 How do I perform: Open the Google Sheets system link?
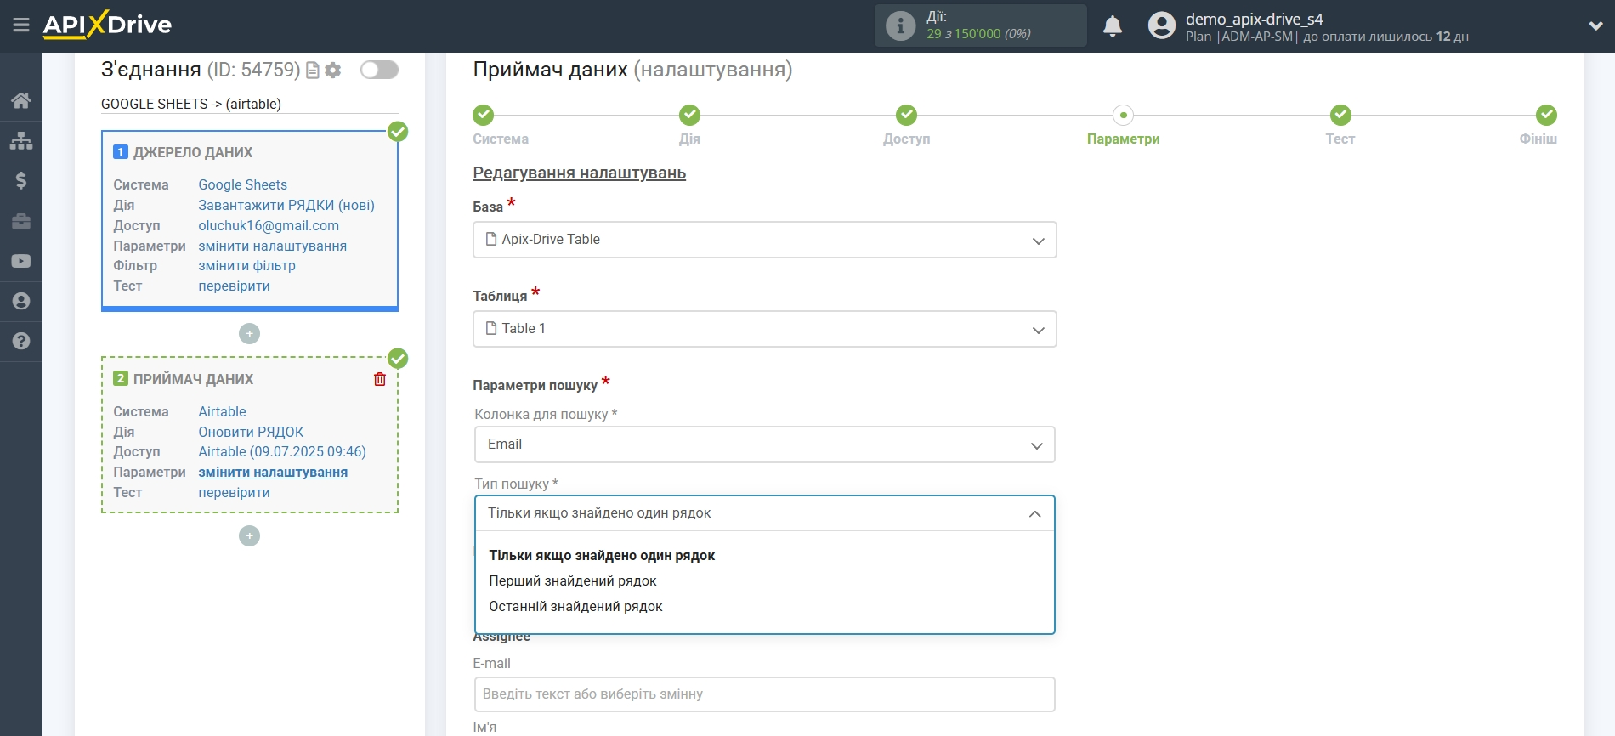[x=242, y=185]
